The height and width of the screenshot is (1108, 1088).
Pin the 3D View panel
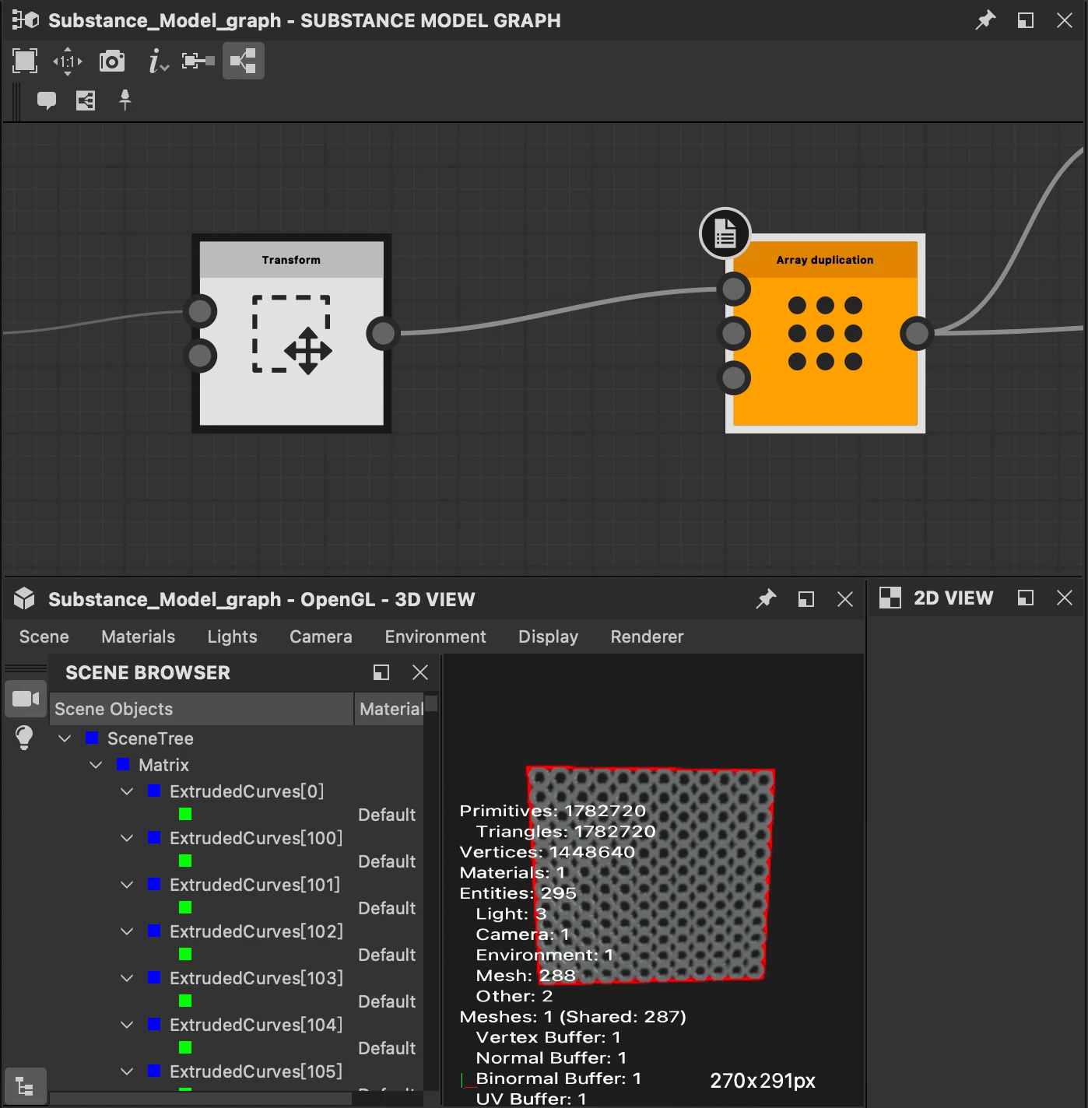(766, 599)
